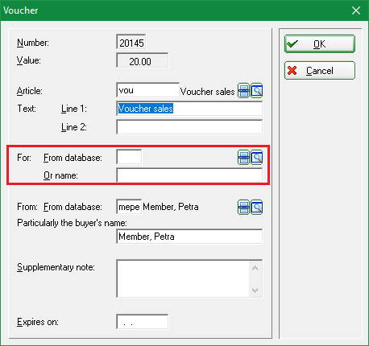Select the For From database code field

pos(129,157)
